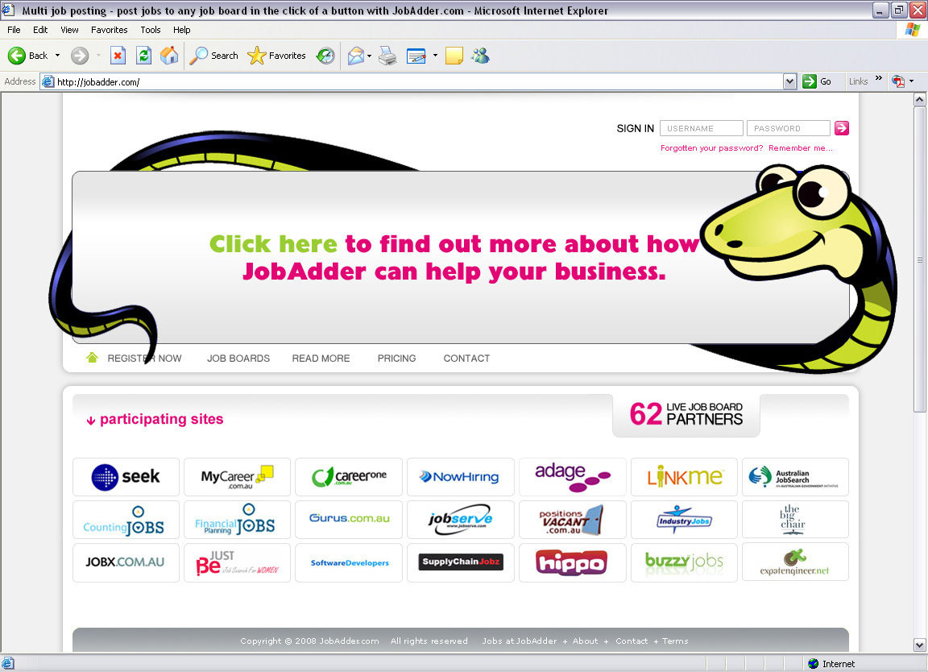
Task: Expand the Back button history dropdown arrow
Action: coord(57,56)
